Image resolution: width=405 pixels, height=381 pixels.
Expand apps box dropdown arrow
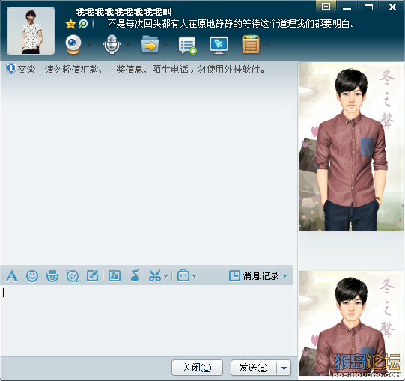tap(267, 45)
